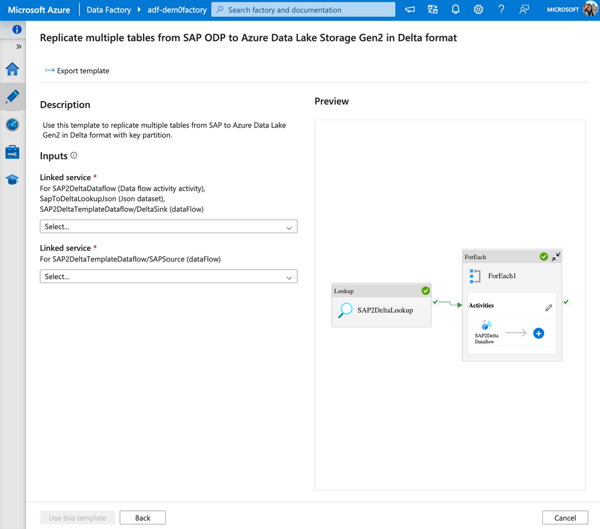
Task: Open the user account avatar
Action: 590,9
